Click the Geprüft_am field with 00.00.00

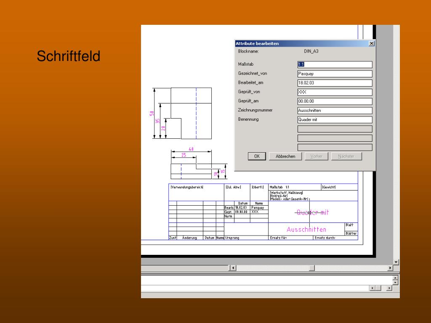[x=335, y=101]
